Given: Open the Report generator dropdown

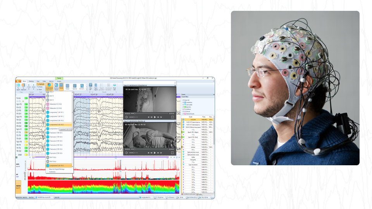Looking at the screenshot, I should point(102,87).
